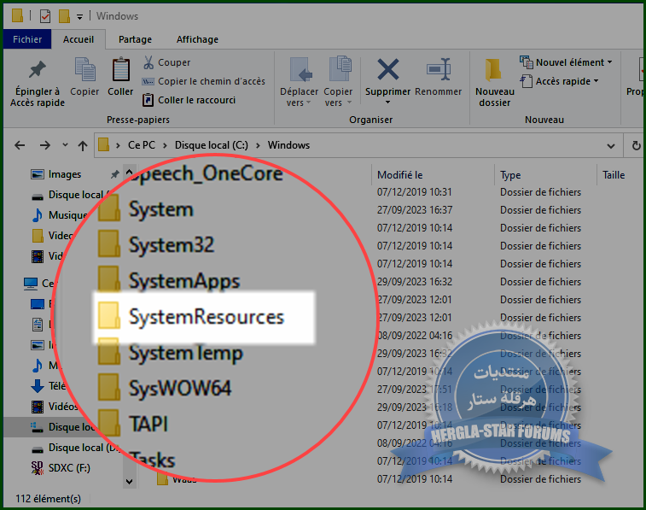Select Téléchargements in the navigation pane
This screenshot has width=646, height=510.
(49, 386)
